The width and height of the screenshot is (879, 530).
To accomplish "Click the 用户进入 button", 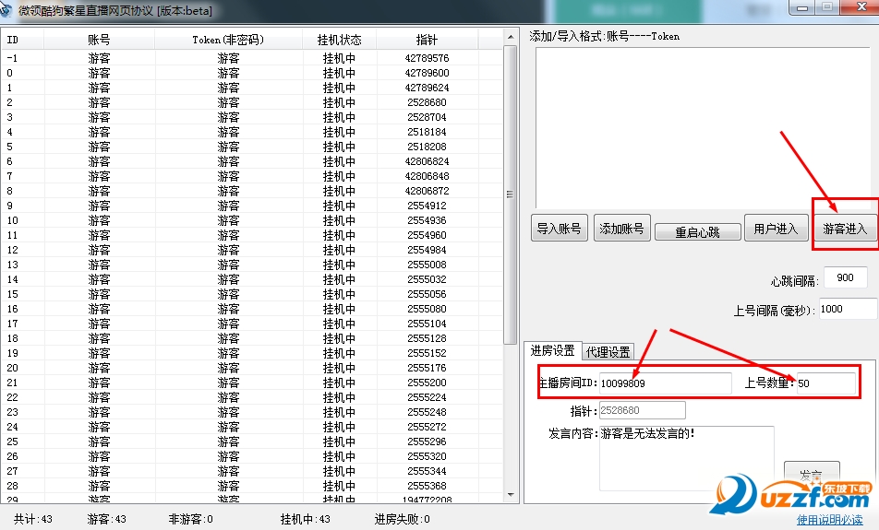I will point(775,229).
